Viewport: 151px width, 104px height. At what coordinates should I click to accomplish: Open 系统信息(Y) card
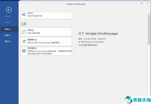46,51
